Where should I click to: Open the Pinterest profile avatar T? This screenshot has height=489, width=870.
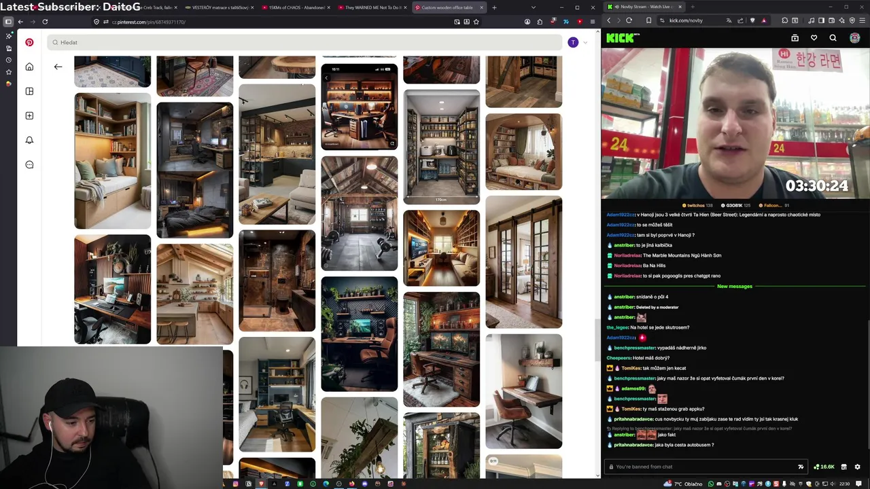(x=573, y=42)
